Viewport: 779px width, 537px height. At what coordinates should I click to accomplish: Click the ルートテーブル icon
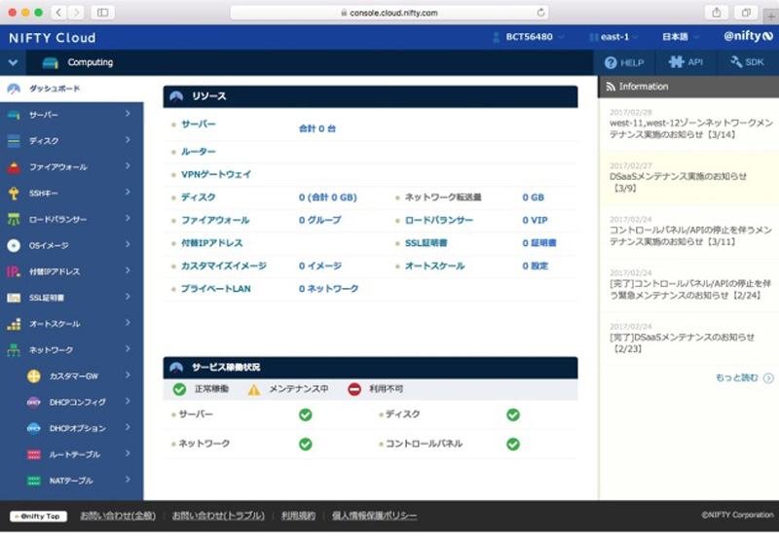(x=34, y=454)
